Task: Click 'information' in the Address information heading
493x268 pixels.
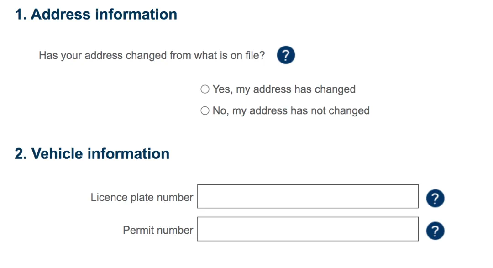Action: (136, 15)
